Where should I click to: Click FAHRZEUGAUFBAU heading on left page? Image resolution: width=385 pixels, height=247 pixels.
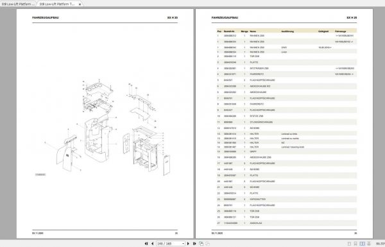tap(46, 18)
